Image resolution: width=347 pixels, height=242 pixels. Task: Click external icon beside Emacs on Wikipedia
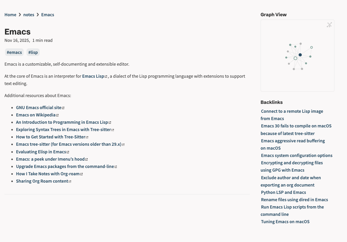pos(57,115)
